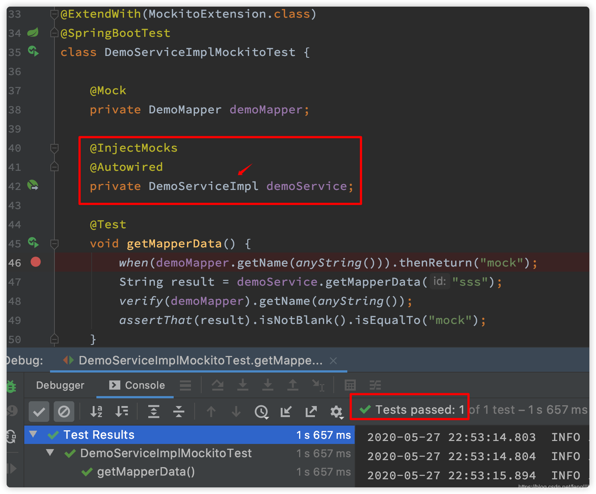596x494 pixels.
Task: Click the Export Test Results icon
Action: 311,412
